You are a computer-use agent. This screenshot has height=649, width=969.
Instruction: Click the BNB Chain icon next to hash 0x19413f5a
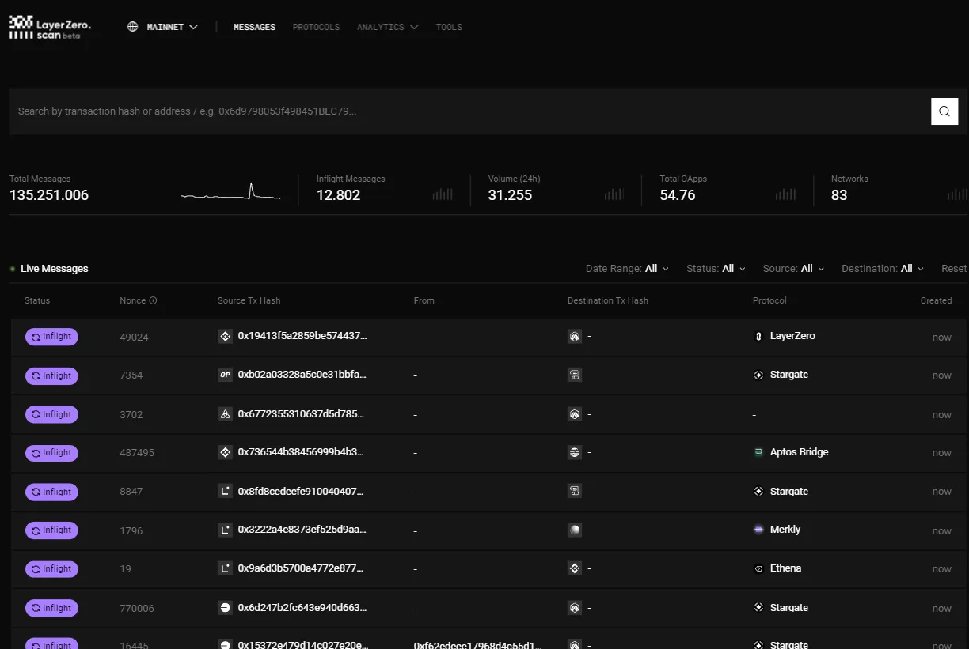click(226, 336)
